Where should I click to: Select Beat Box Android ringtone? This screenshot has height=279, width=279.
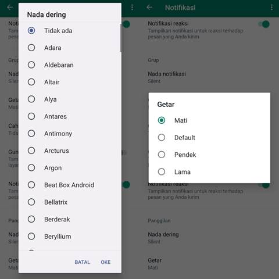click(x=70, y=185)
